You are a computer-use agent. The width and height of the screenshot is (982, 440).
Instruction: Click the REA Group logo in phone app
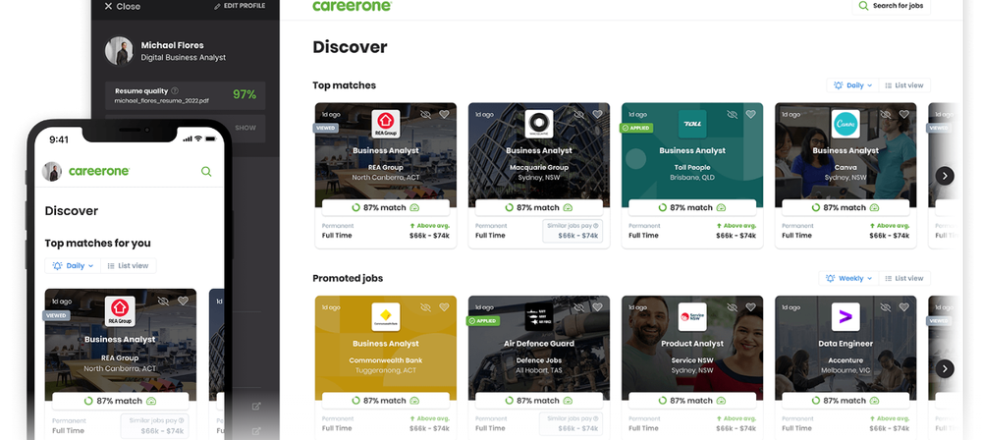tap(120, 311)
